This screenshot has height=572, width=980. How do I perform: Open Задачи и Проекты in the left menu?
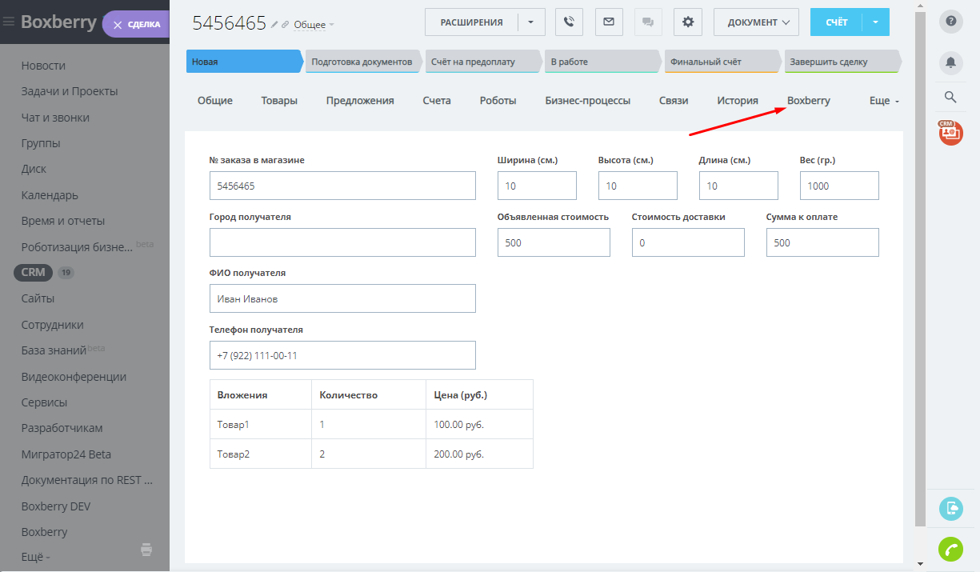70,91
